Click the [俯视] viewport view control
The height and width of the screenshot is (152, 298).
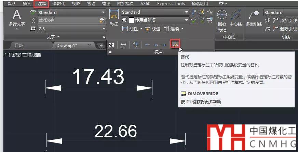[16, 55]
